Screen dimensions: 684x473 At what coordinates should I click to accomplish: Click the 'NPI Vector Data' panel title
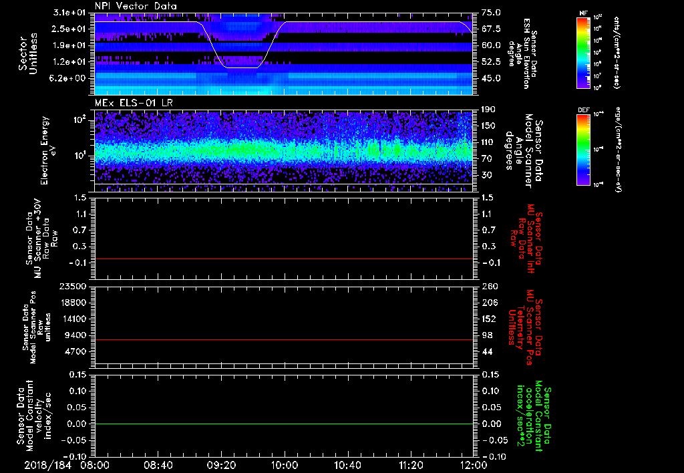tap(136, 6)
